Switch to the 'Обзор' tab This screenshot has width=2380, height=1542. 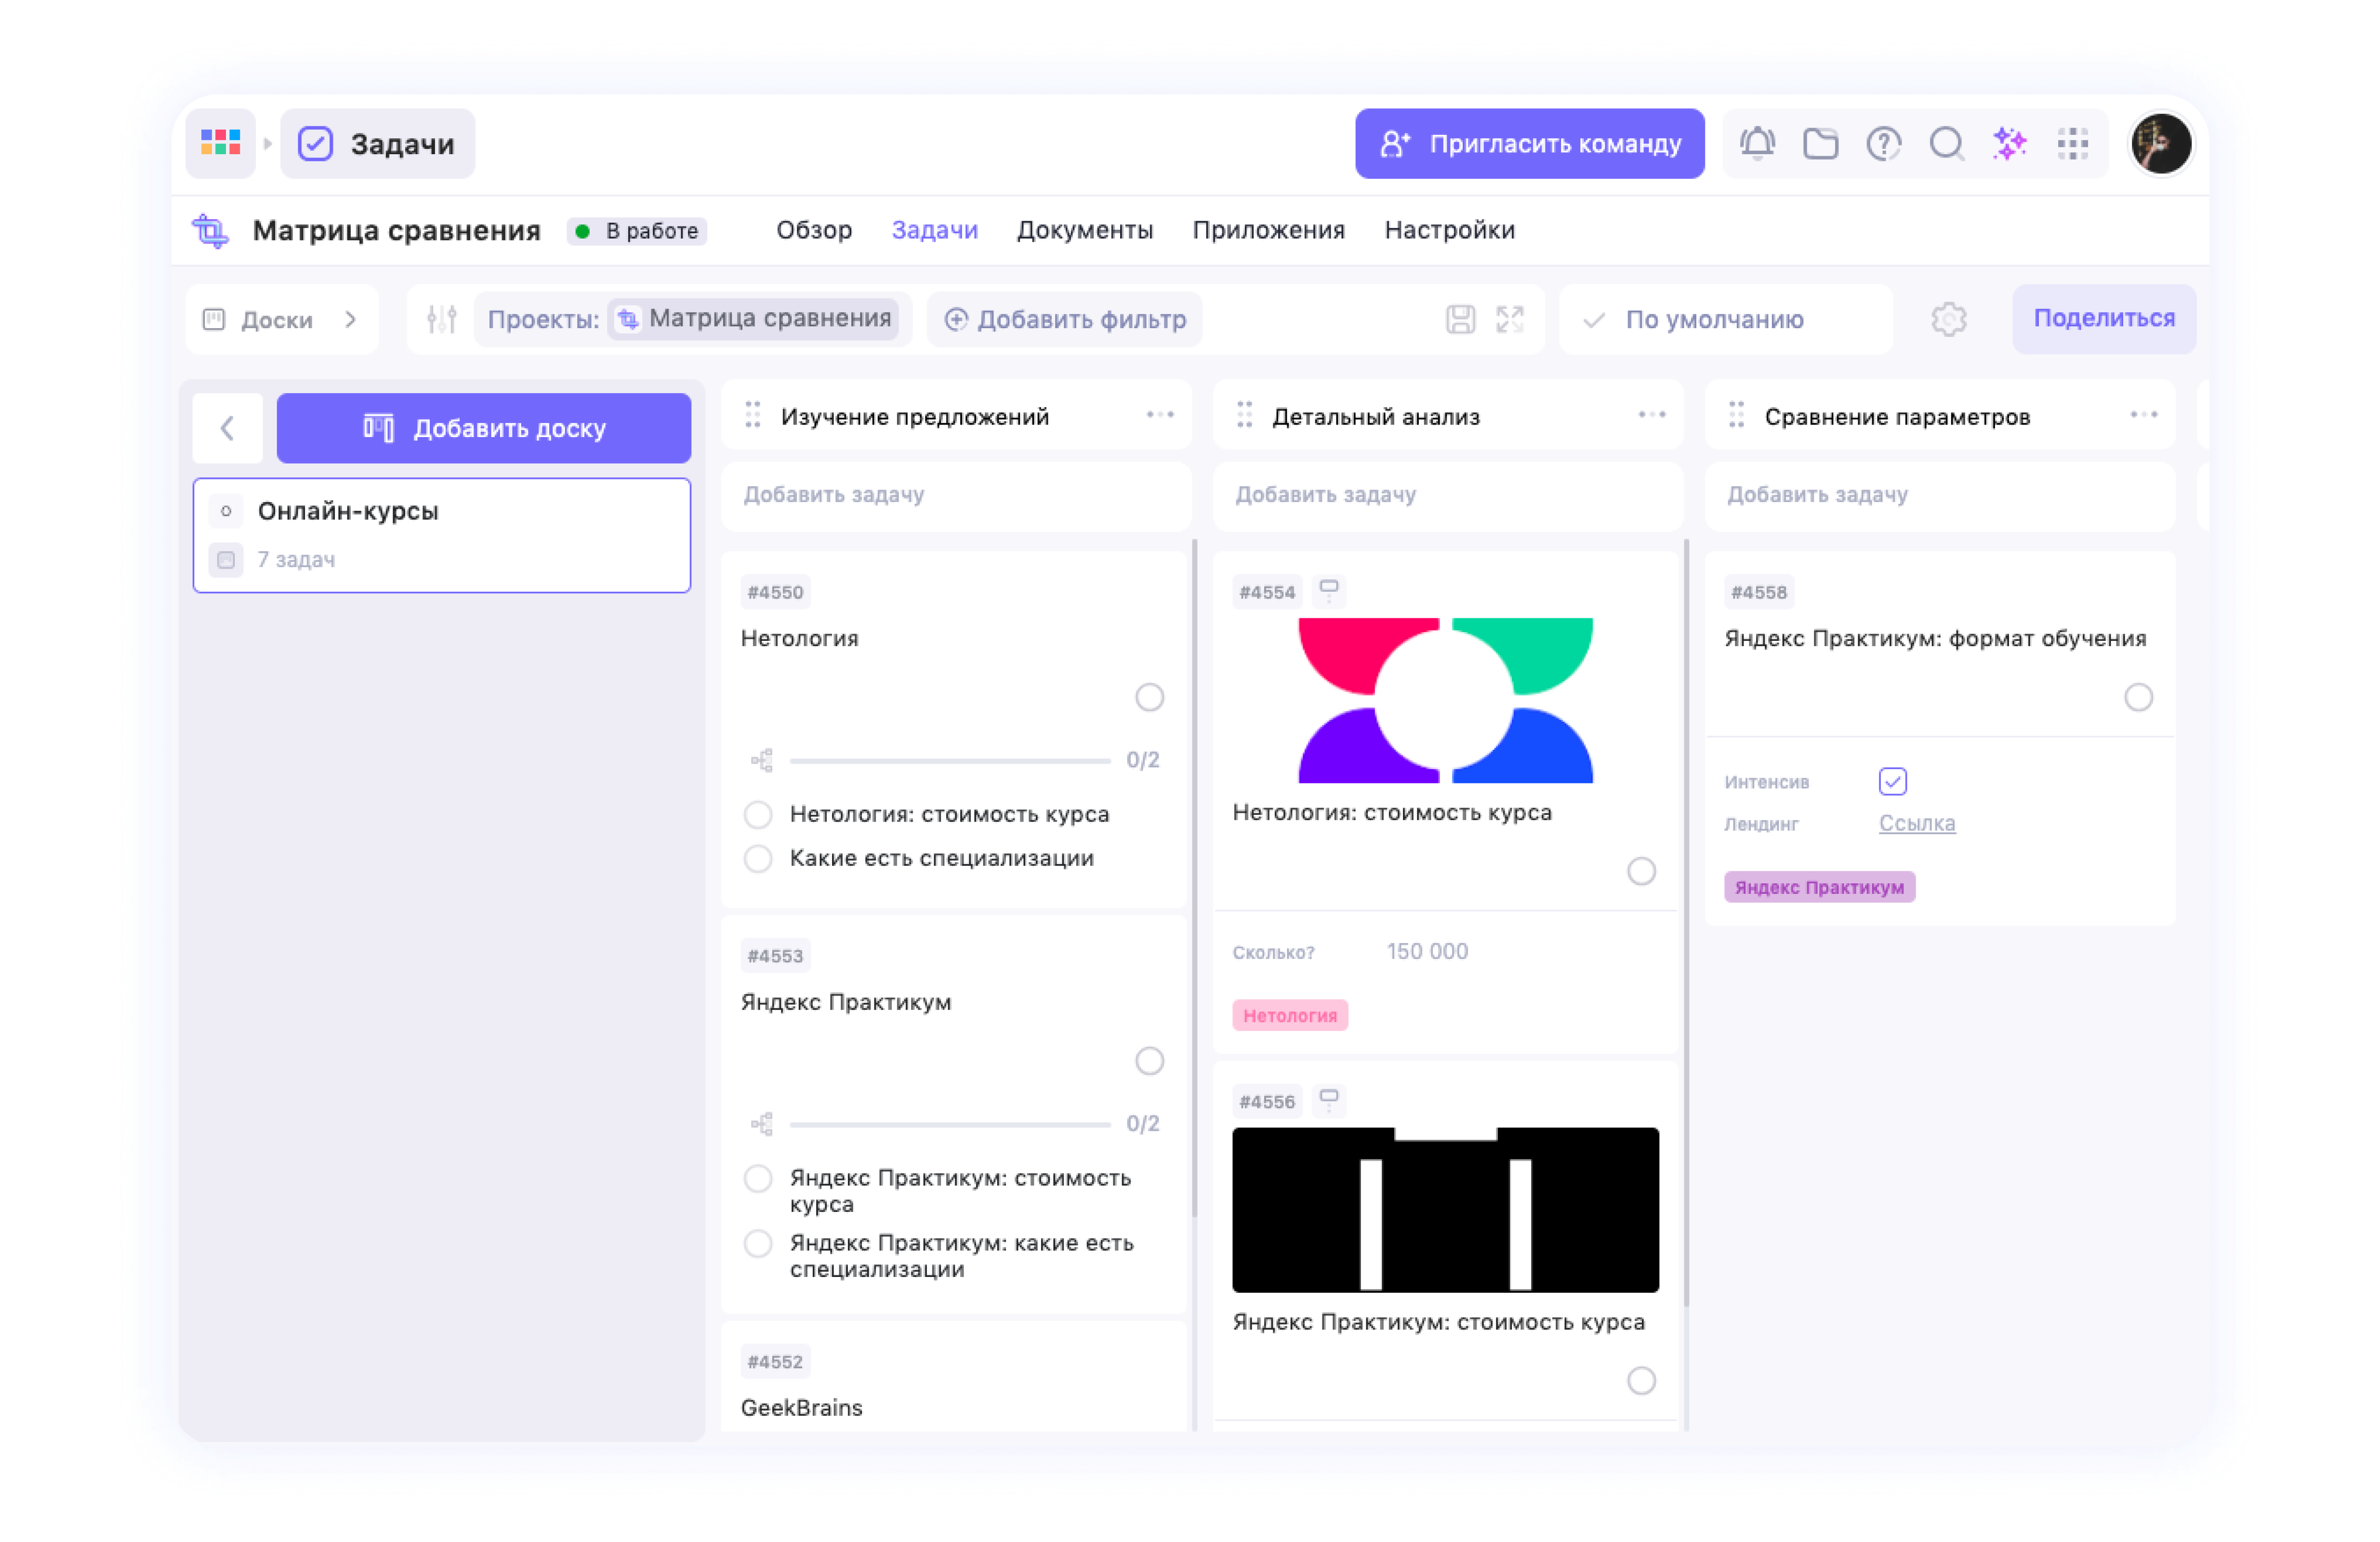814,230
